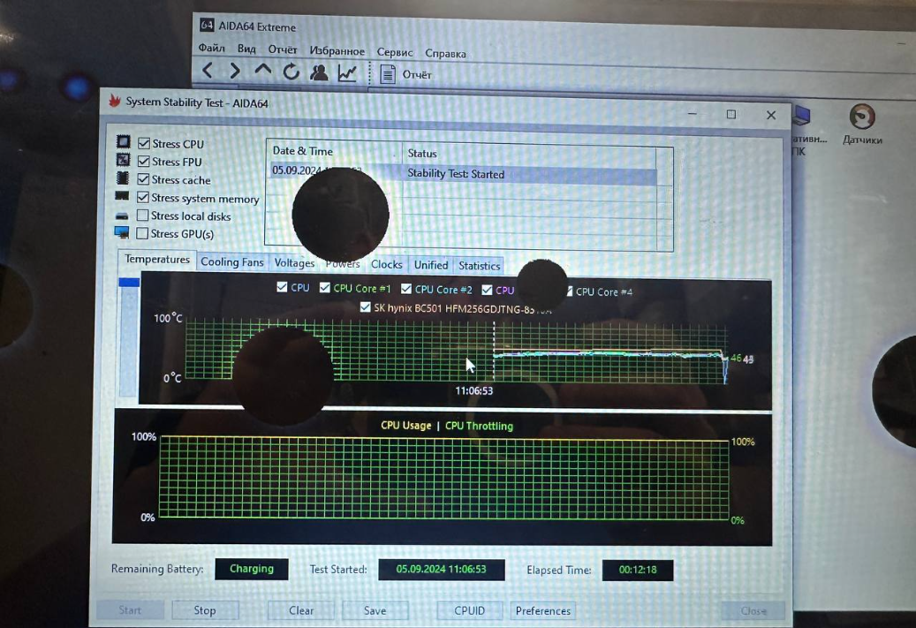The width and height of the screenshot is (916, 628).
Task: Click the AIDA64 Extreme app logo
Action: (207, 25)
